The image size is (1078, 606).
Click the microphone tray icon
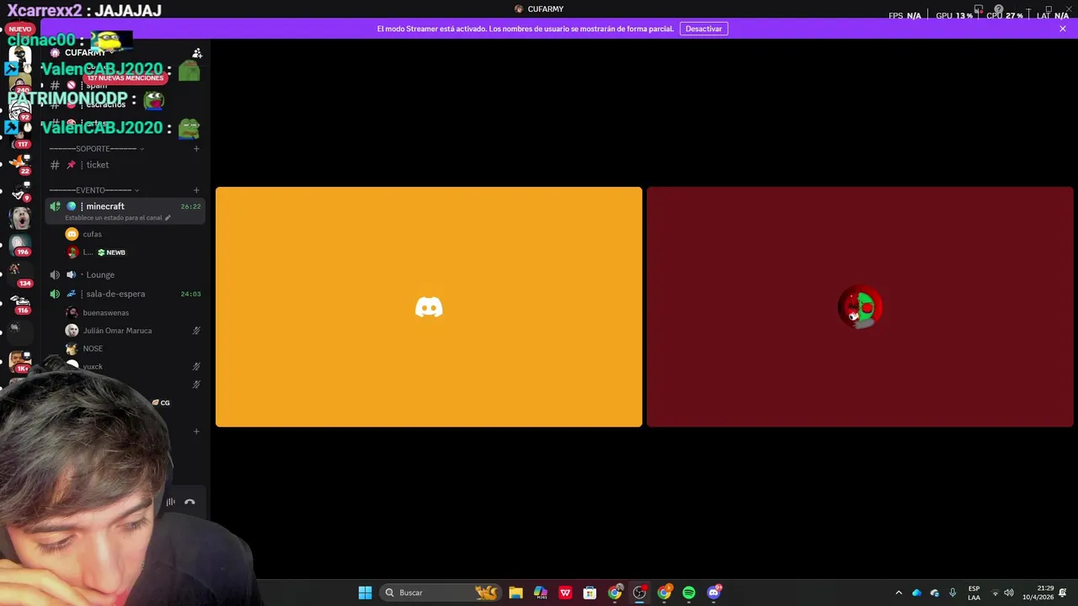953,593
